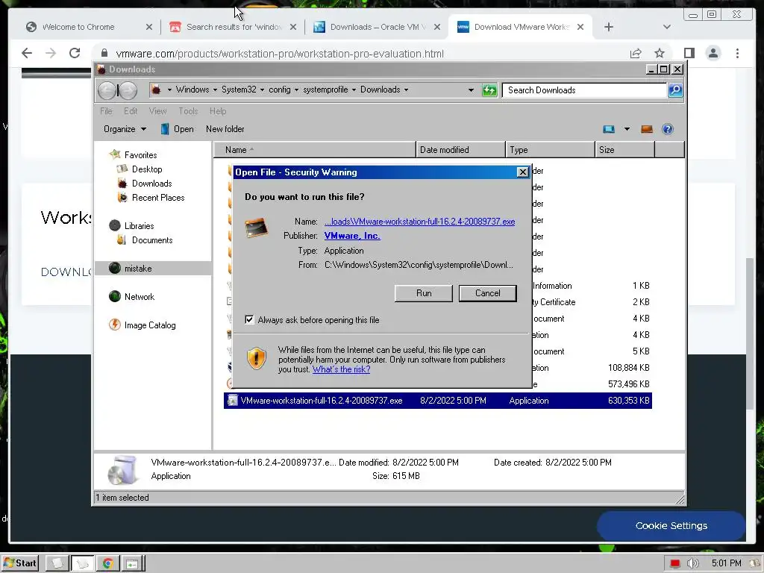This screenshot has height=573, width=764.
Task: Click the Cookie Settings button
Action: pyautogui.click(x=671, y=526)
